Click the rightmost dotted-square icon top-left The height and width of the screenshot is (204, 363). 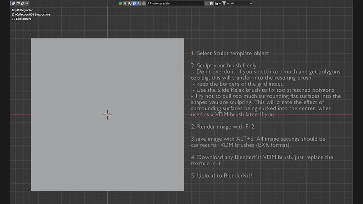28,3
